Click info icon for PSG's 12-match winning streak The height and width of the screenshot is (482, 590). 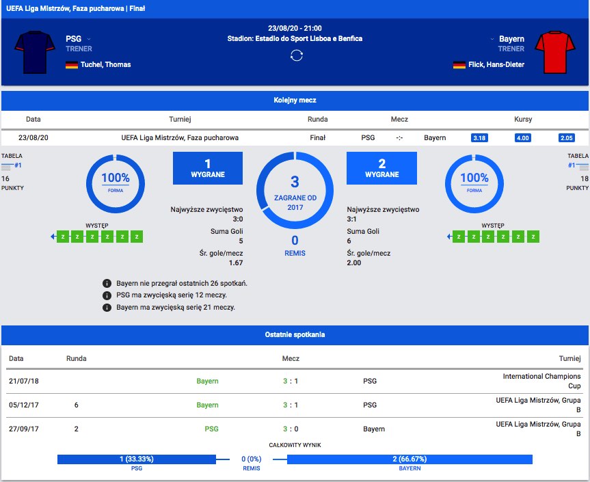click(107, 295)
